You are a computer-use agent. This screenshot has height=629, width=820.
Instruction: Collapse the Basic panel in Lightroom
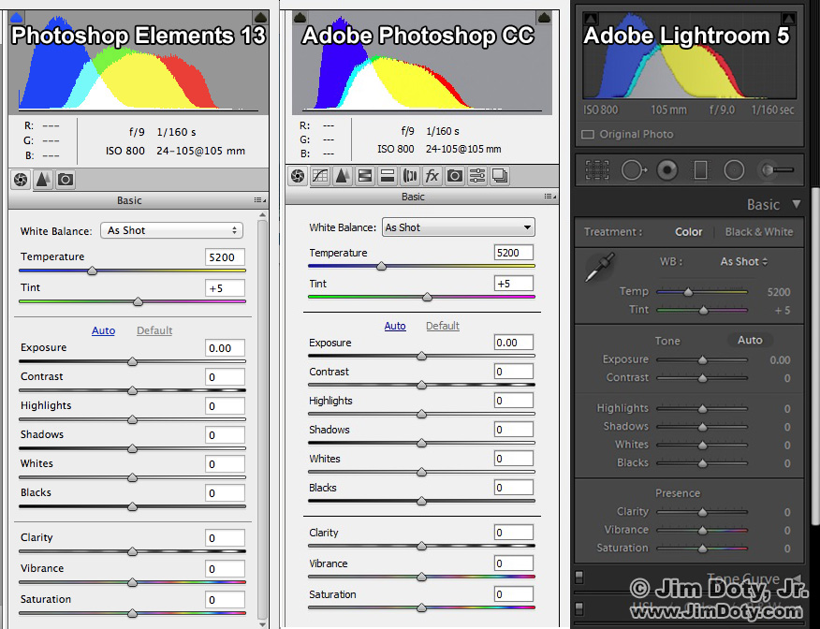[x=796, y=204]
